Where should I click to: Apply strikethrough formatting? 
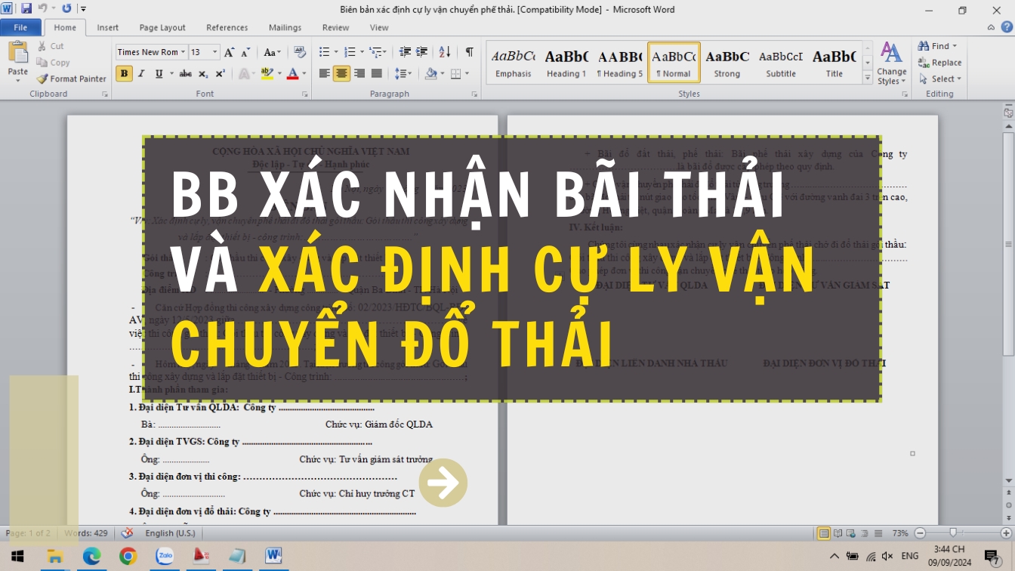(184, 73)
